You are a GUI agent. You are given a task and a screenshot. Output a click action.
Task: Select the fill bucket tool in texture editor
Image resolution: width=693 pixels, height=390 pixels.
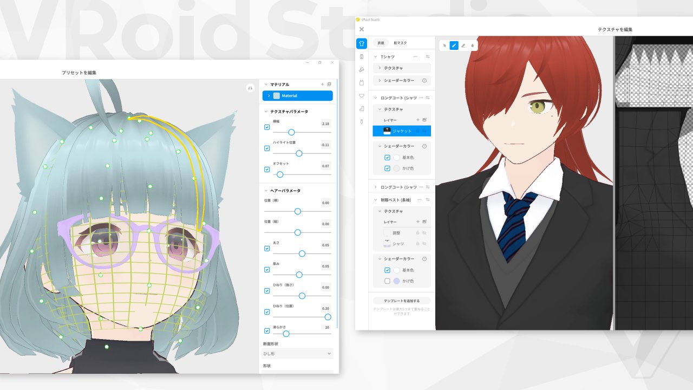click(472, 45)
